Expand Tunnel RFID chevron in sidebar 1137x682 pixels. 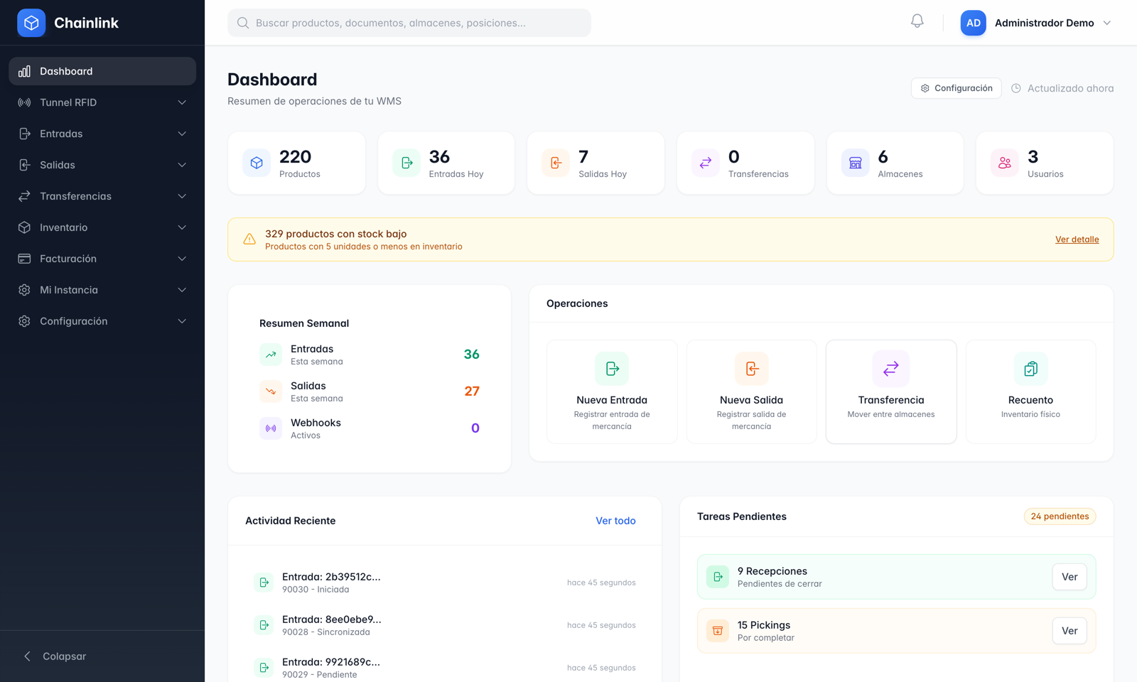182,102
